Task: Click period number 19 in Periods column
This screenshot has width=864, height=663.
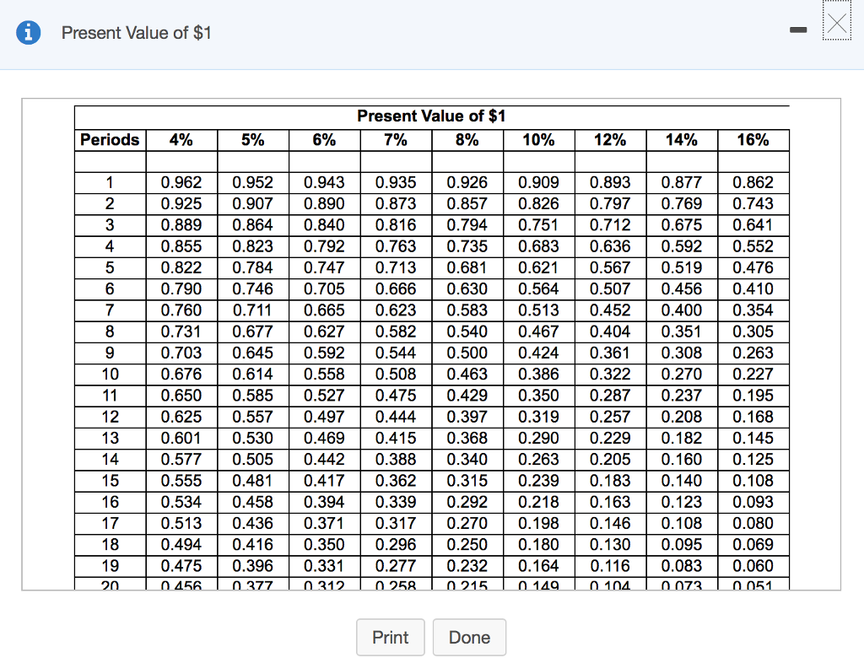Action: click(111, 566)
